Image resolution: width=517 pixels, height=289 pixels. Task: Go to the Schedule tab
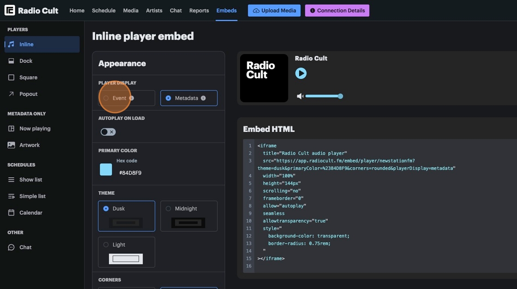point(103,11)
